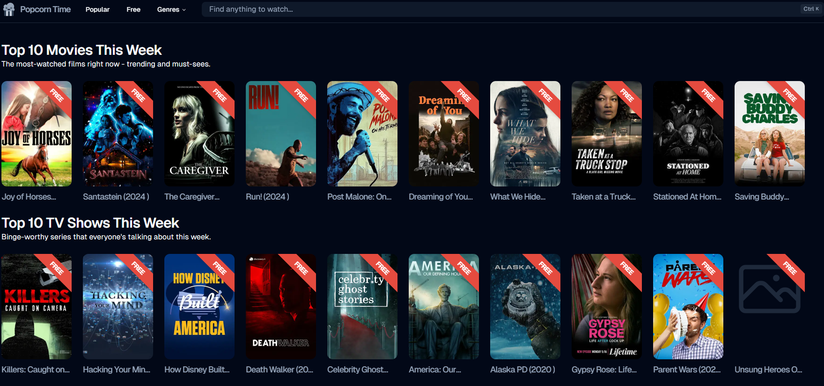The width and height of the screenshot is (824, 386).
Task: Click 'How Disney Built...' title text
Action: 197,370
